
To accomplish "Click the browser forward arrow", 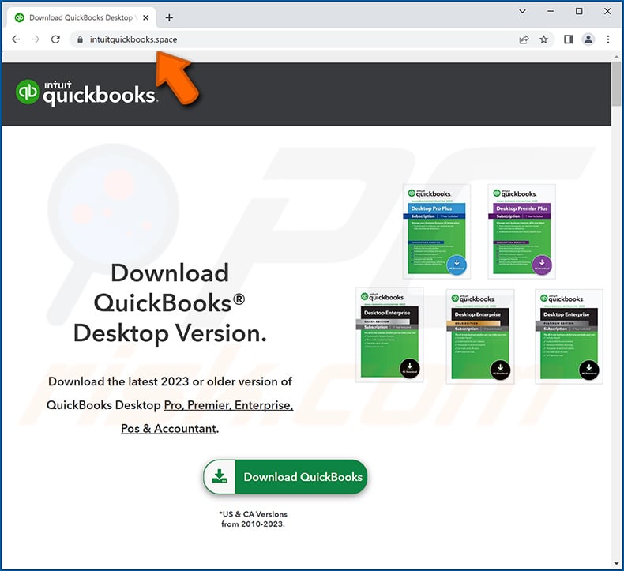I will click(36, 39).
